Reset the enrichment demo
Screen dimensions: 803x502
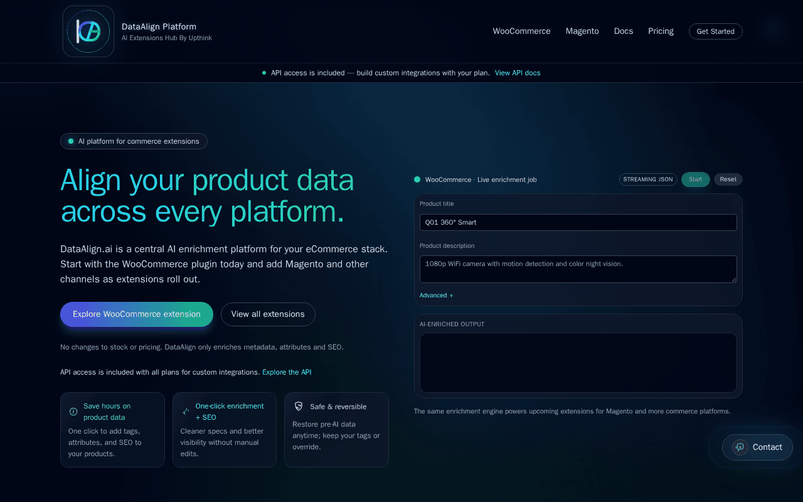pyautogui.click(x=728, y=179)
